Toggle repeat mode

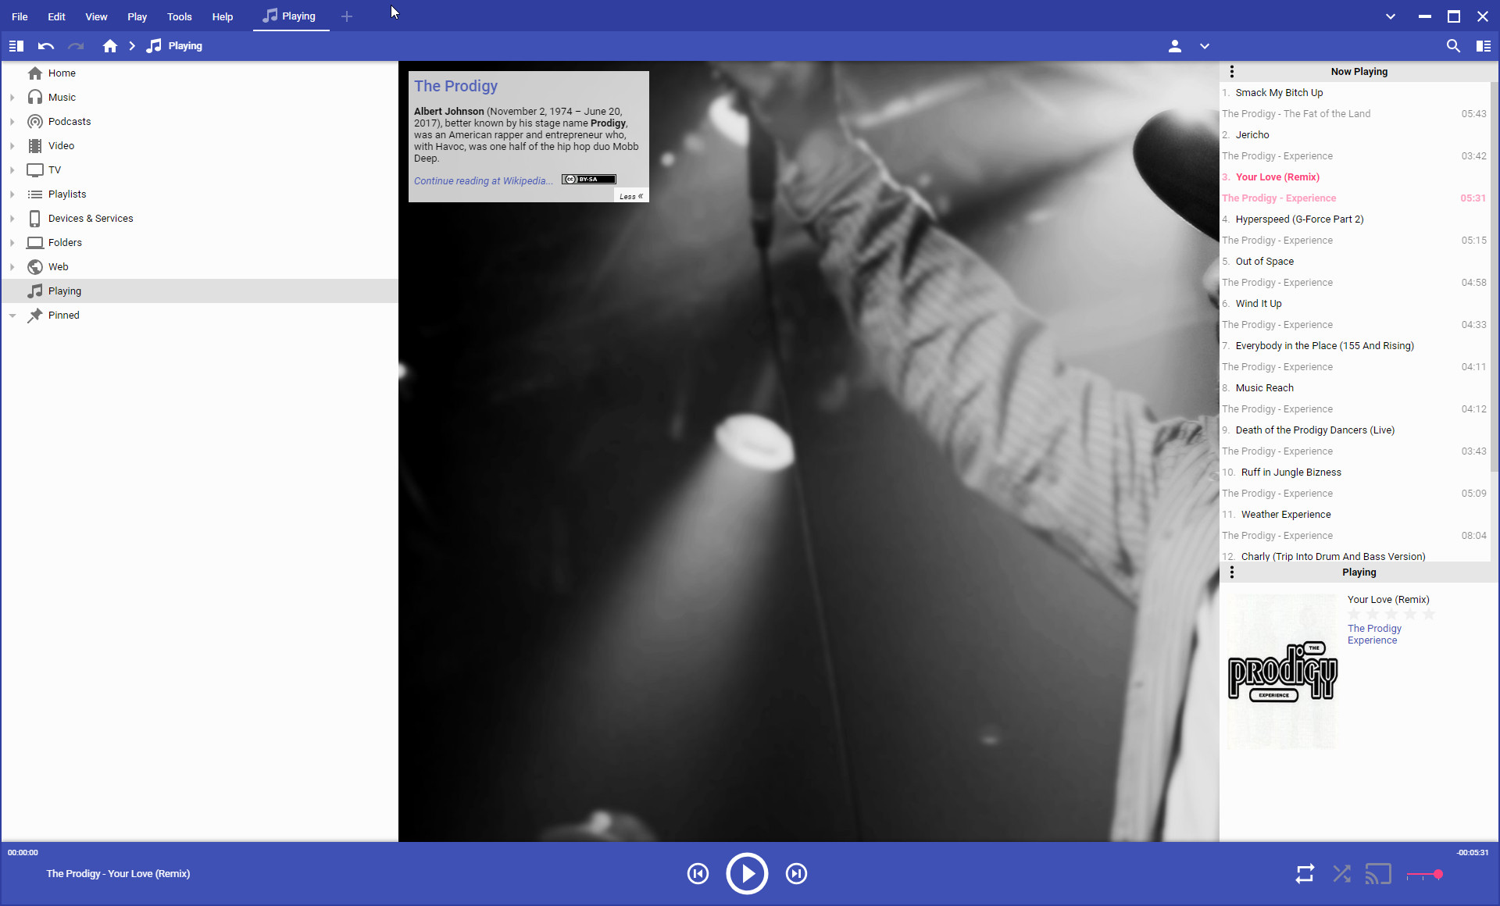point(1305,873)
